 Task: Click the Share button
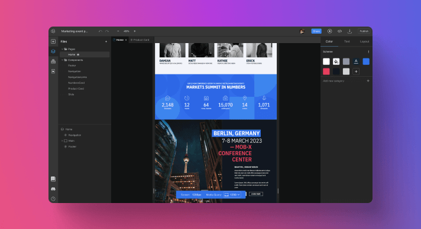316,31
